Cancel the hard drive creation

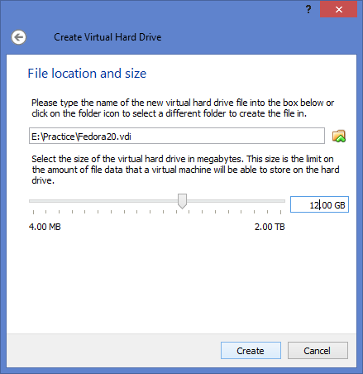(318, 351)
